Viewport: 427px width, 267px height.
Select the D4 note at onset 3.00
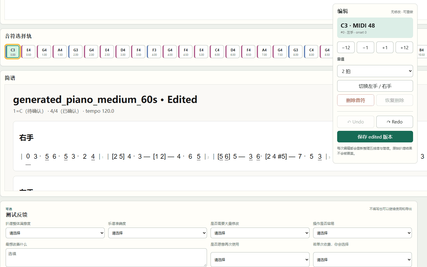click(x=123, y=52)
